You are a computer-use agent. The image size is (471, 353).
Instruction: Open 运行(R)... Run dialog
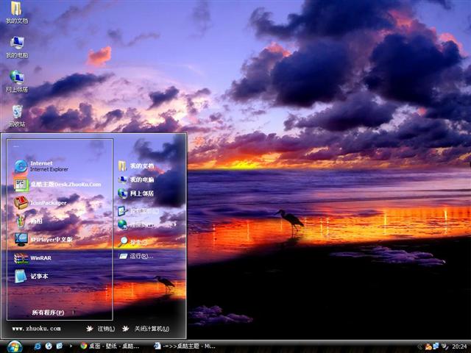tap(141, 256)
